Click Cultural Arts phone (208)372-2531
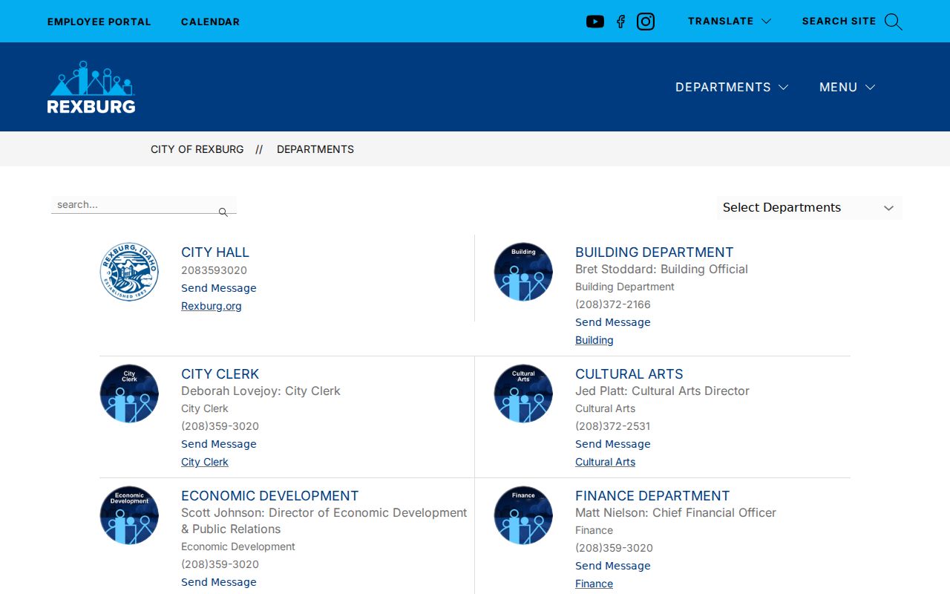The image size is (950, 594). [613, 426]
